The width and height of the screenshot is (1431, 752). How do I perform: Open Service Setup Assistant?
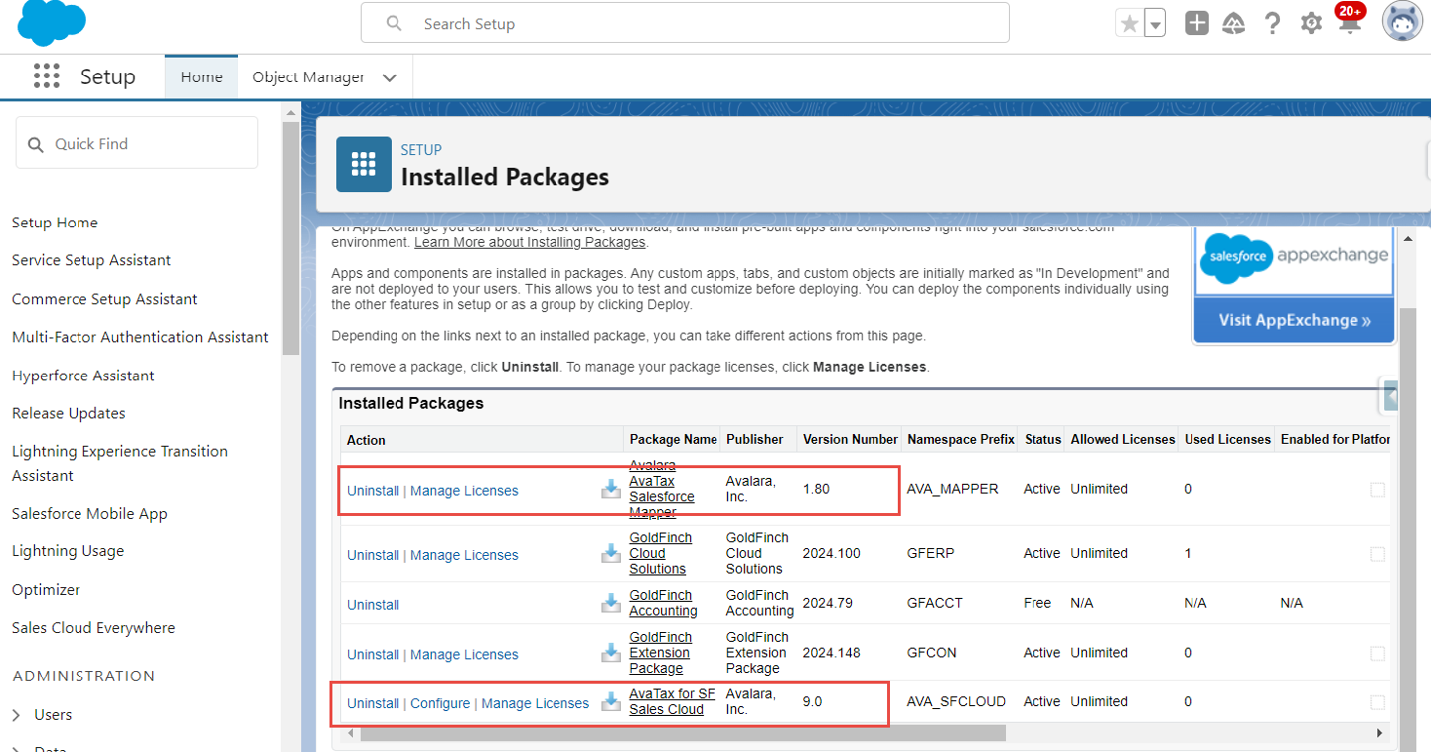[x=91, y=260]
